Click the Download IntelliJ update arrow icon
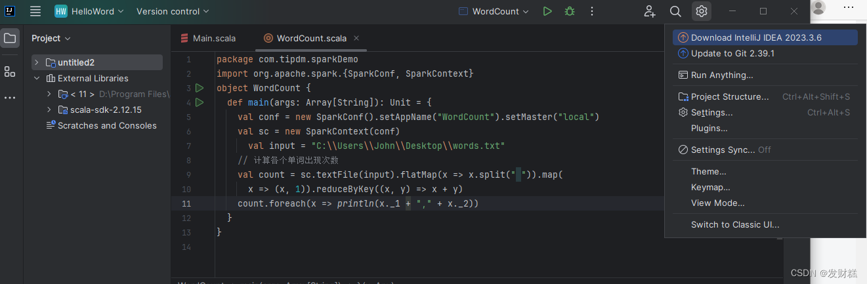 click(683, 37)
